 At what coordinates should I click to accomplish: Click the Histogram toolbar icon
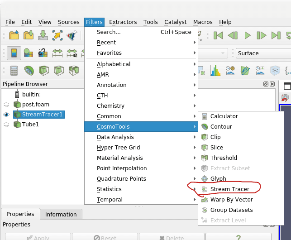215,71
